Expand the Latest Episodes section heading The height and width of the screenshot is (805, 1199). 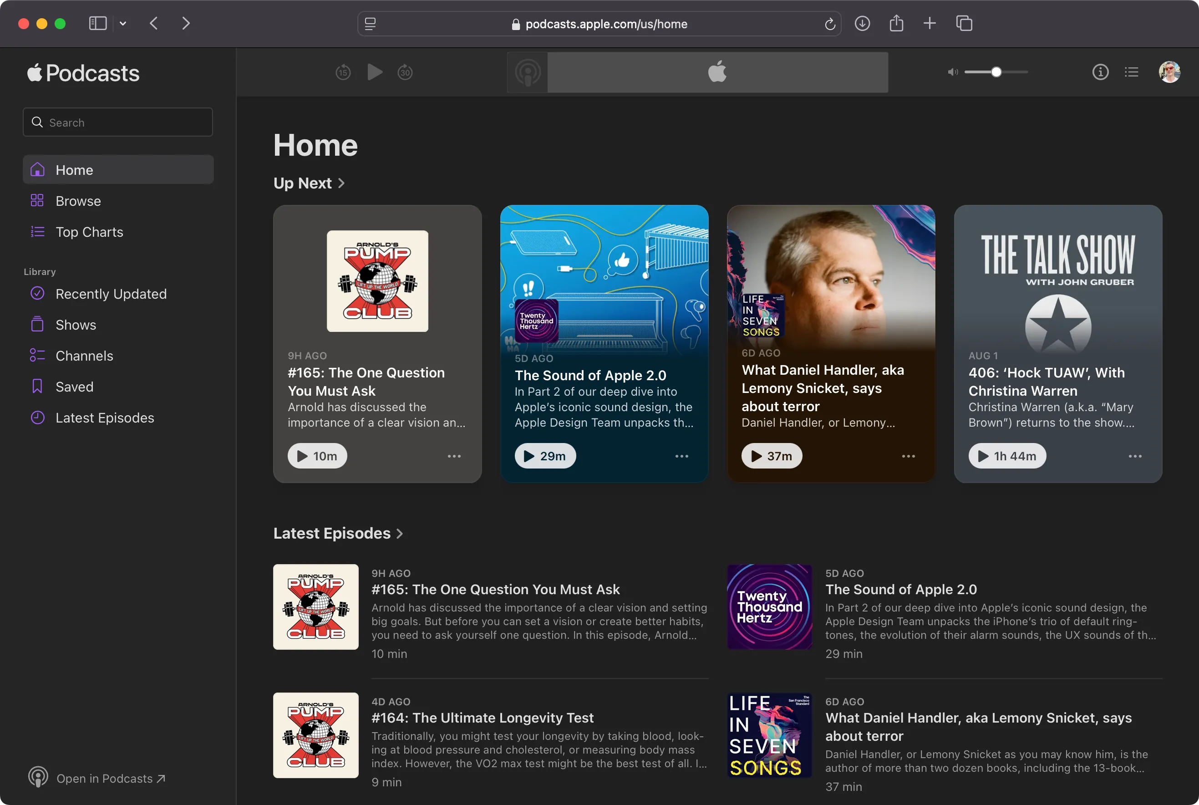pyautogui.click(x=338, y=534)
